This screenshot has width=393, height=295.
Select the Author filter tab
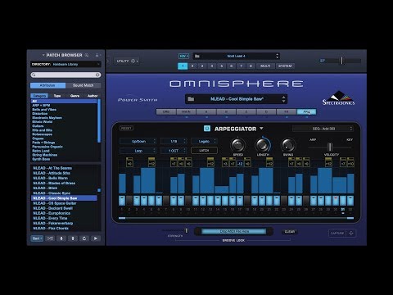point(93,96)
